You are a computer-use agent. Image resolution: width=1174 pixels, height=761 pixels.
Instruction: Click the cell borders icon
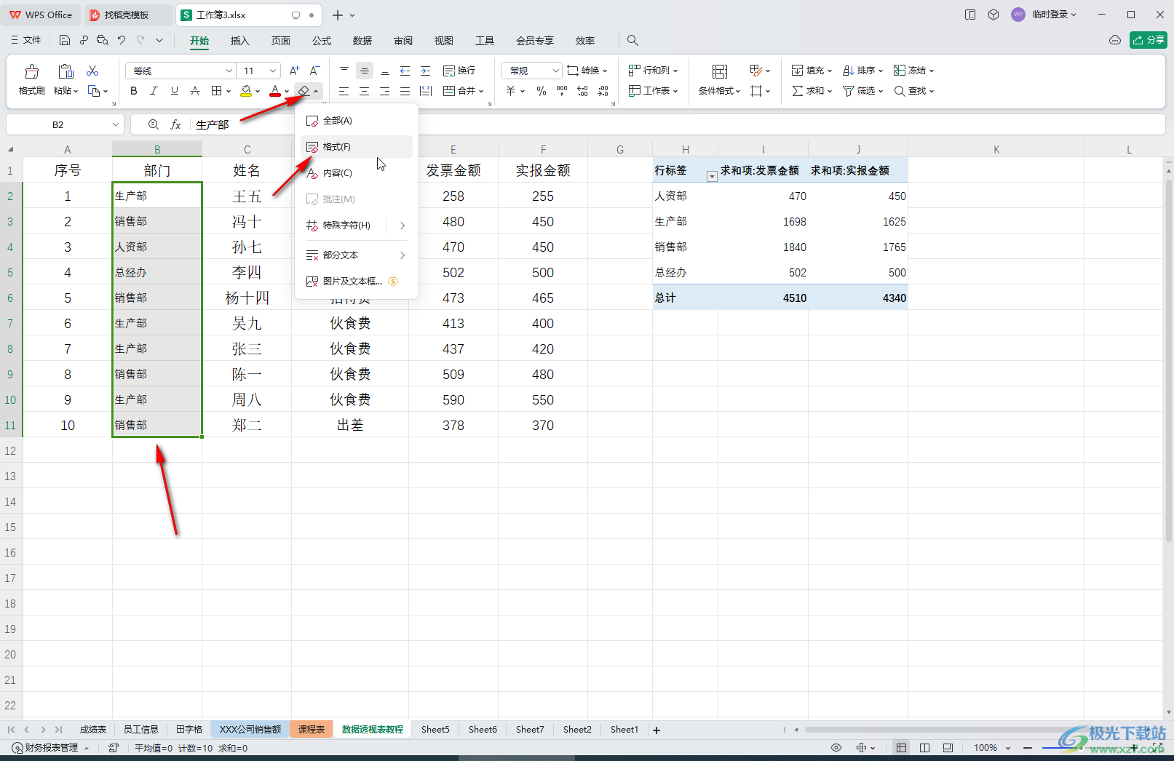(216, 91)
